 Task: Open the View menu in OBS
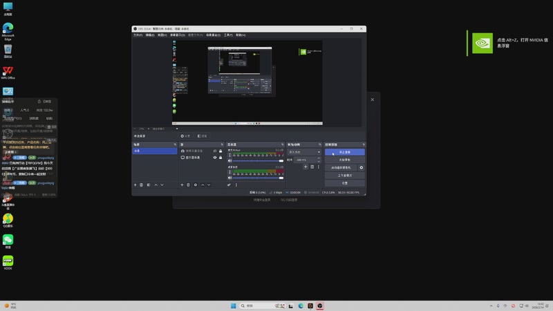click(162, 35)
